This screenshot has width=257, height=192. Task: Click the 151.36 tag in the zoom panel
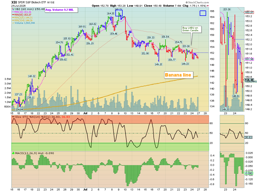(249, 59)
